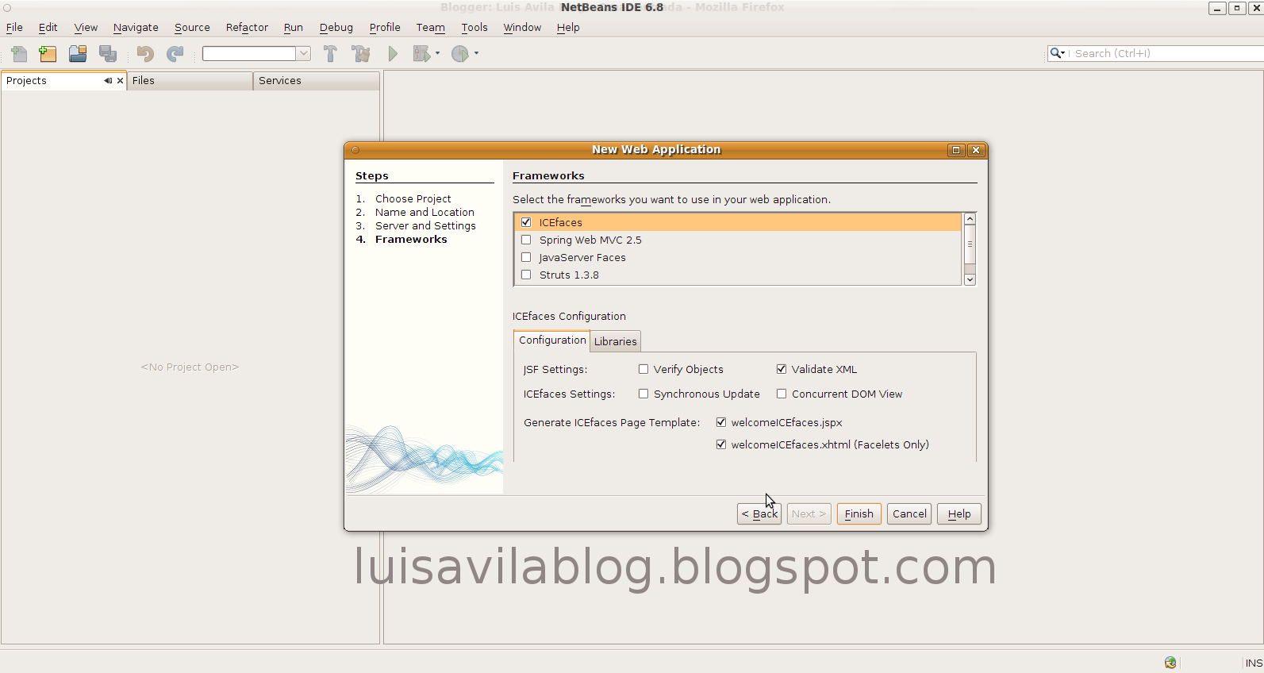
Task: Uncheck the welcomeICEfaces.xhtml (Facelets Only) checkbox
Action: tap(721, 444)
